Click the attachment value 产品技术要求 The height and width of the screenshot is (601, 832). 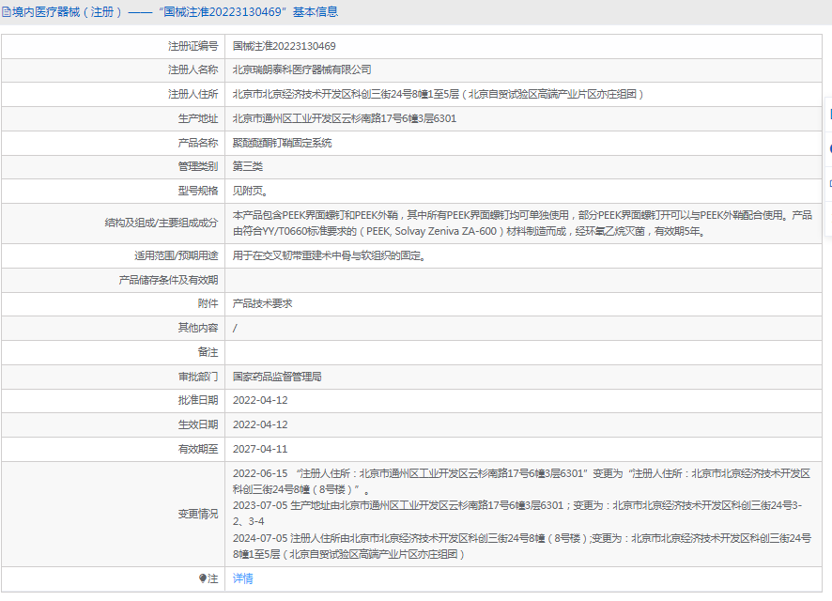pyautogui.click(x=262, y=304)
